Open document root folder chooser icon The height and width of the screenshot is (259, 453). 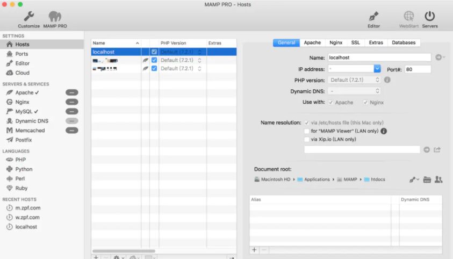(427, 179)
